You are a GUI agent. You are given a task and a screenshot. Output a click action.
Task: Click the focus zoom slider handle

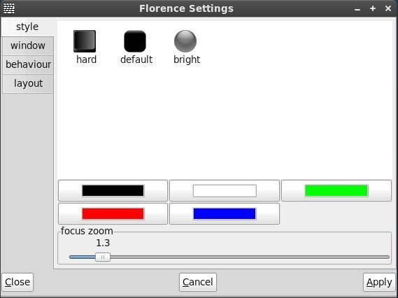pos(103,257)
